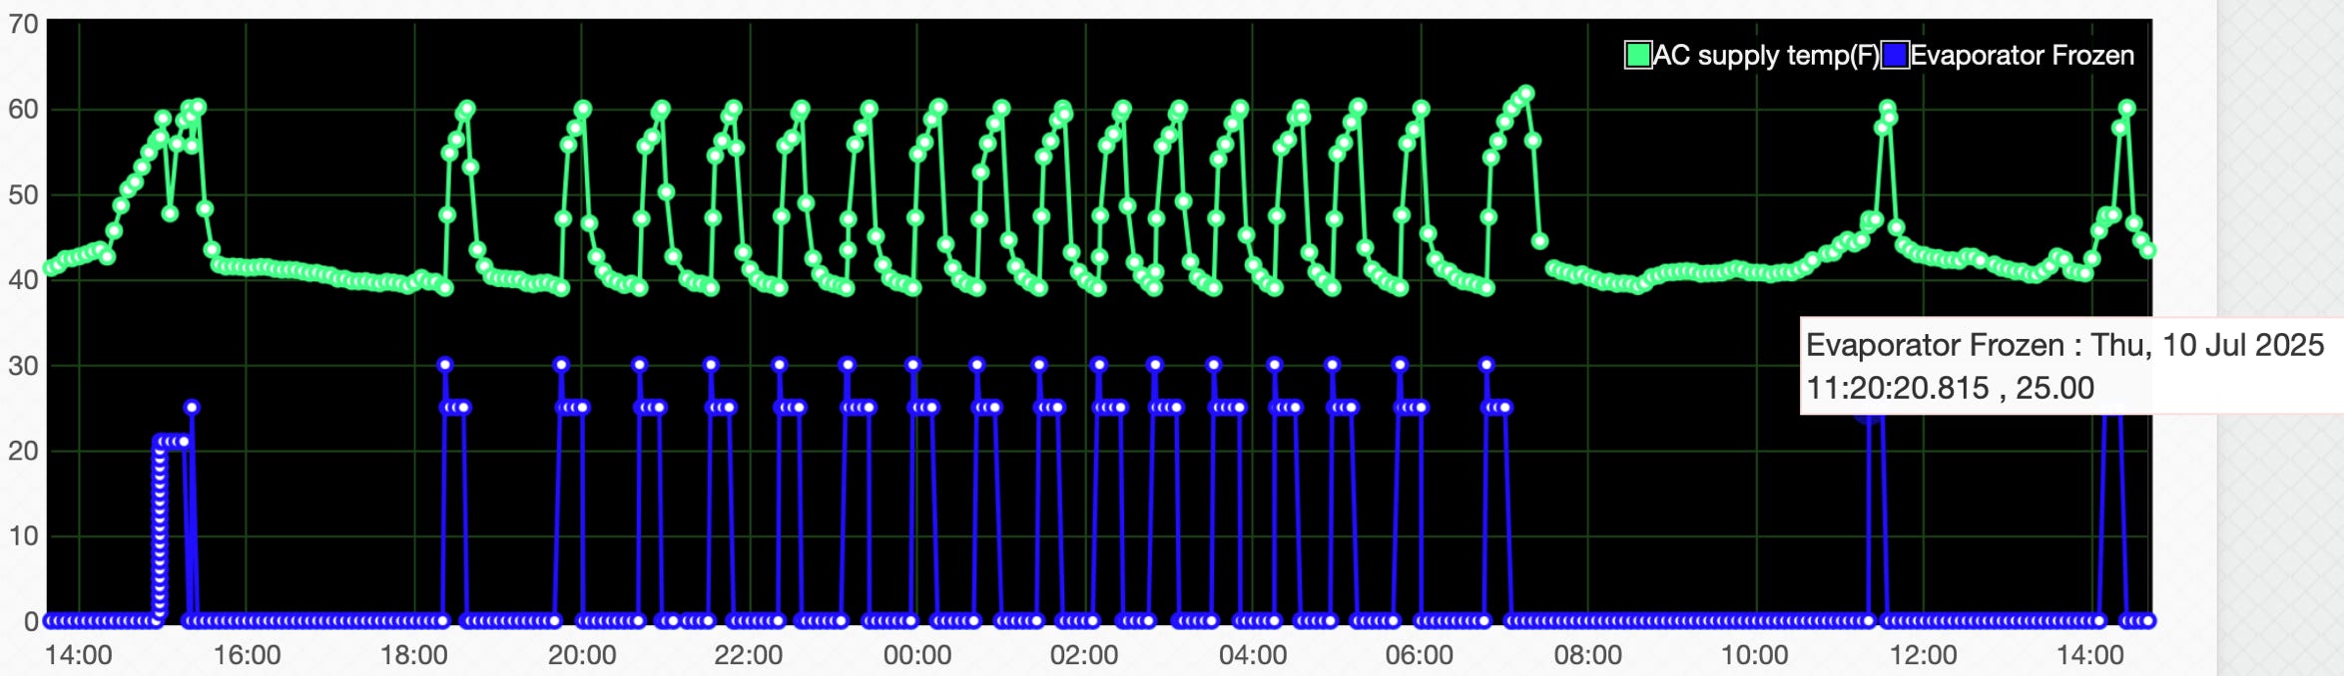This screenshot has height=676, width=2344.
Task: Click the 40 y-axis label
Action: [x=23, y=280]
